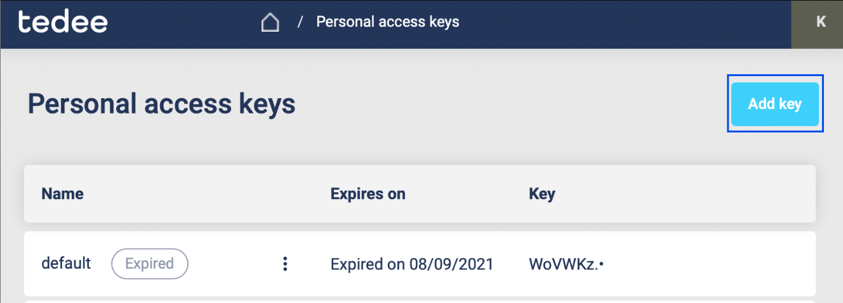Click the word Expired in the date cell
843x303 pixels.
coord(357,264)
